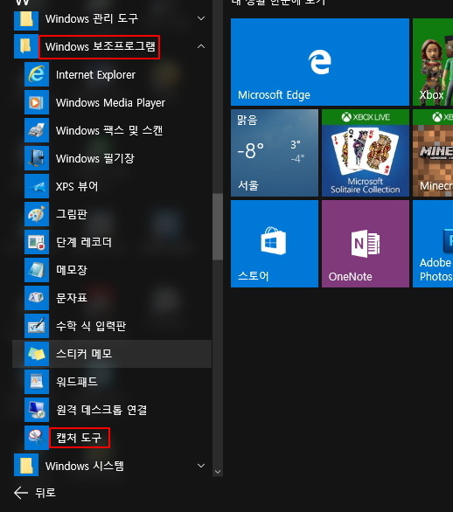
Task: Open the Minecraft tile
Action: click(x=433, y=153)
